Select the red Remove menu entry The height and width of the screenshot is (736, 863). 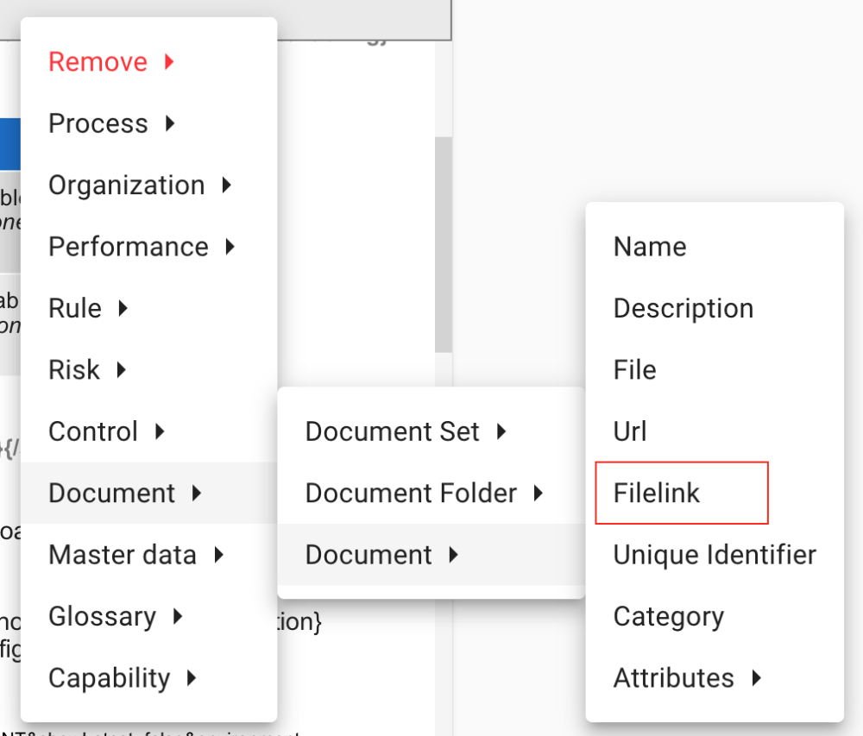tap(98, 61)
